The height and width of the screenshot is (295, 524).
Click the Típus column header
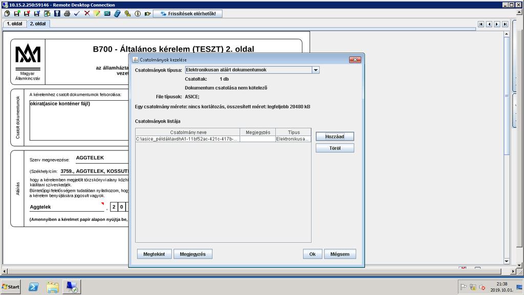[x=293, y=132]
